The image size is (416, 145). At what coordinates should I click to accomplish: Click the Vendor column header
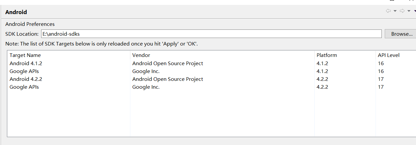[141, 55]
